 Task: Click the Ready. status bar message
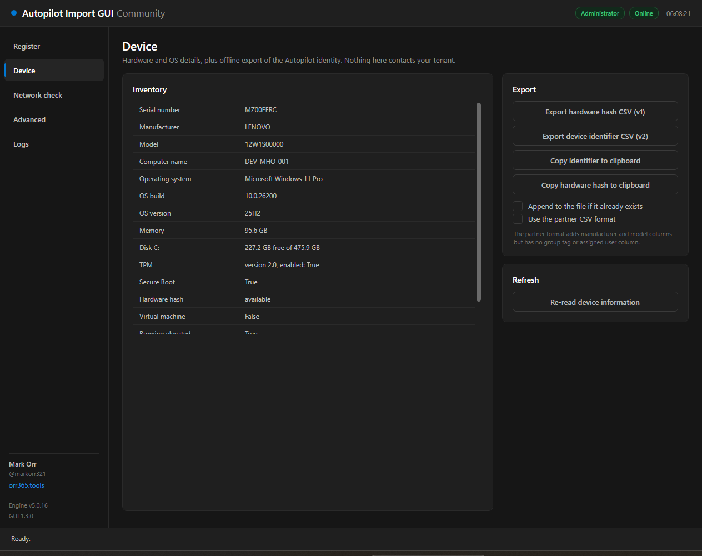click(x=21, y=539)
